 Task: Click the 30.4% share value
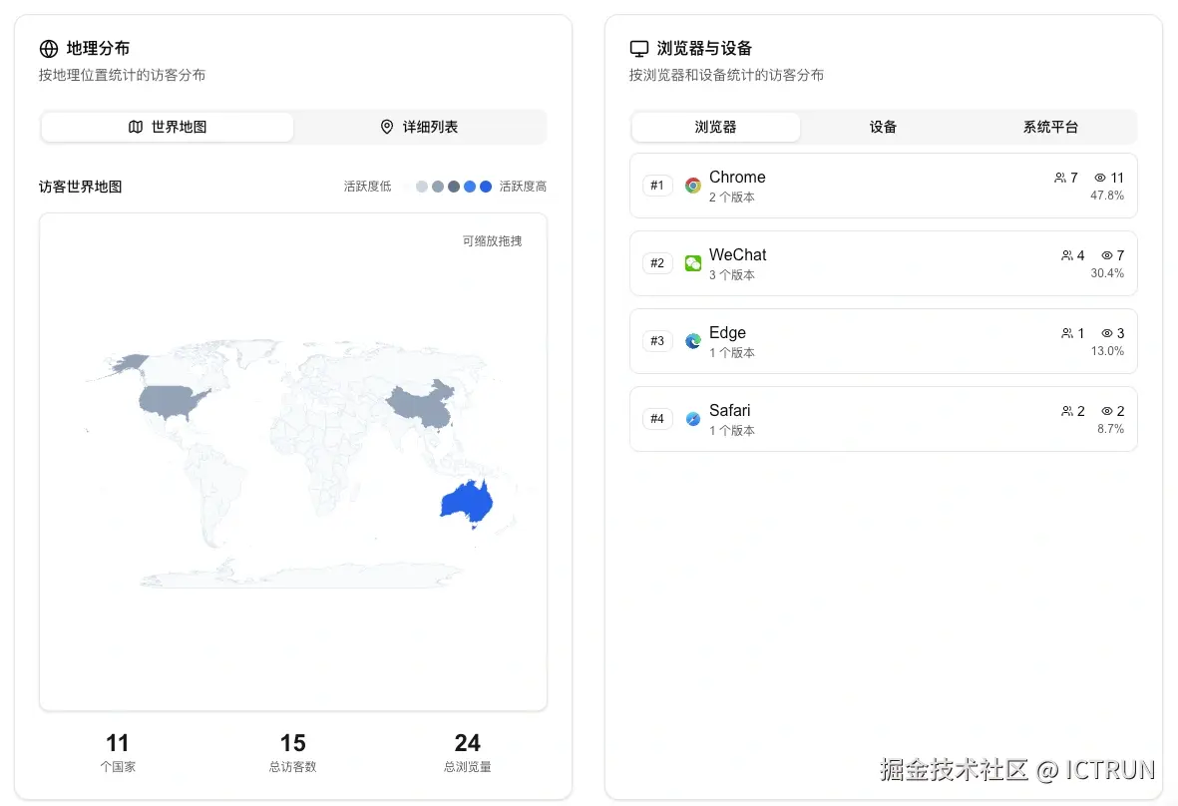pos(1107,273)
